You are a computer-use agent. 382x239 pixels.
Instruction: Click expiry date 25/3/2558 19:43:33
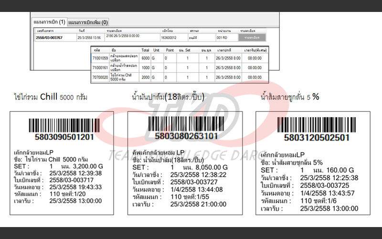(75, 187)
